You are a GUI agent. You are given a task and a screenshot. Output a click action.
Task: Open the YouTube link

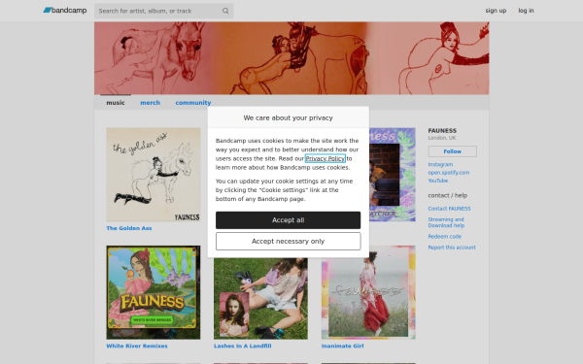coord(438,181)
